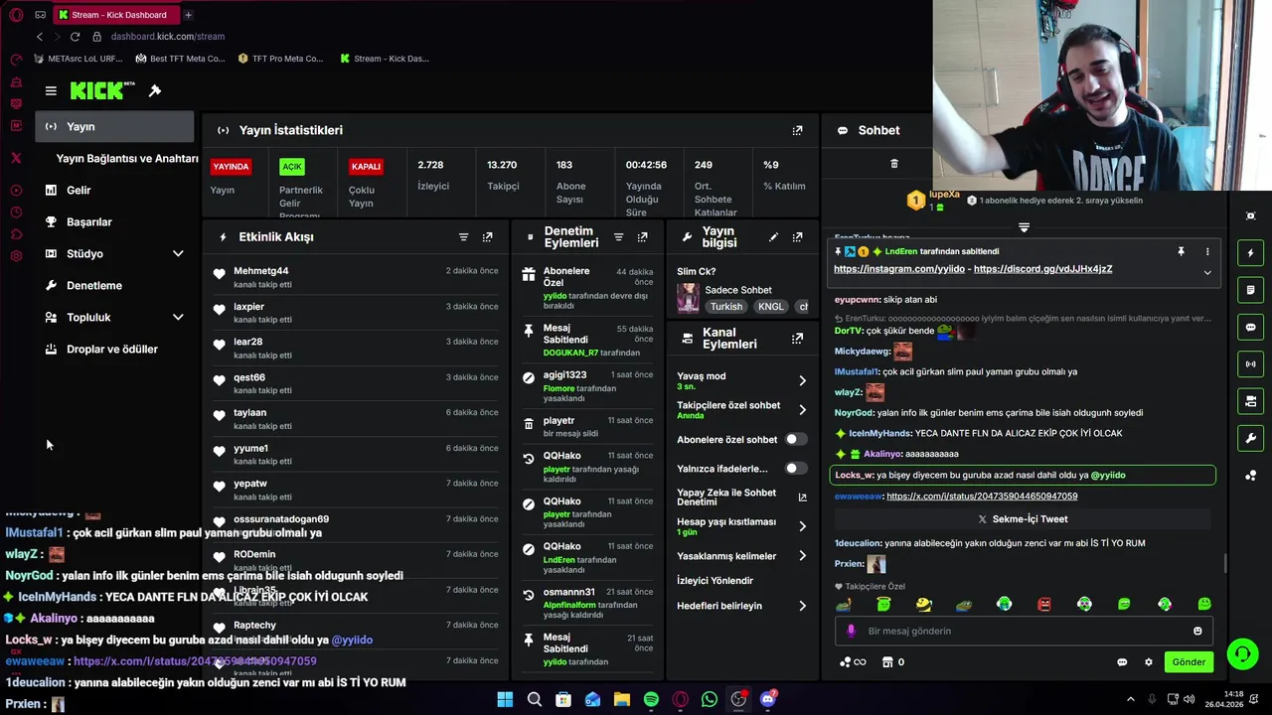The height and width of the screenshot is (715, 1272).
Task: Click the KNGL tag in Yayın bilgisi
Action: pos(770,307)
